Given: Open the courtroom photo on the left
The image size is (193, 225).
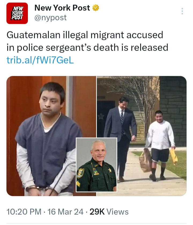Looking at the screenshot, I should coord(51,136).
